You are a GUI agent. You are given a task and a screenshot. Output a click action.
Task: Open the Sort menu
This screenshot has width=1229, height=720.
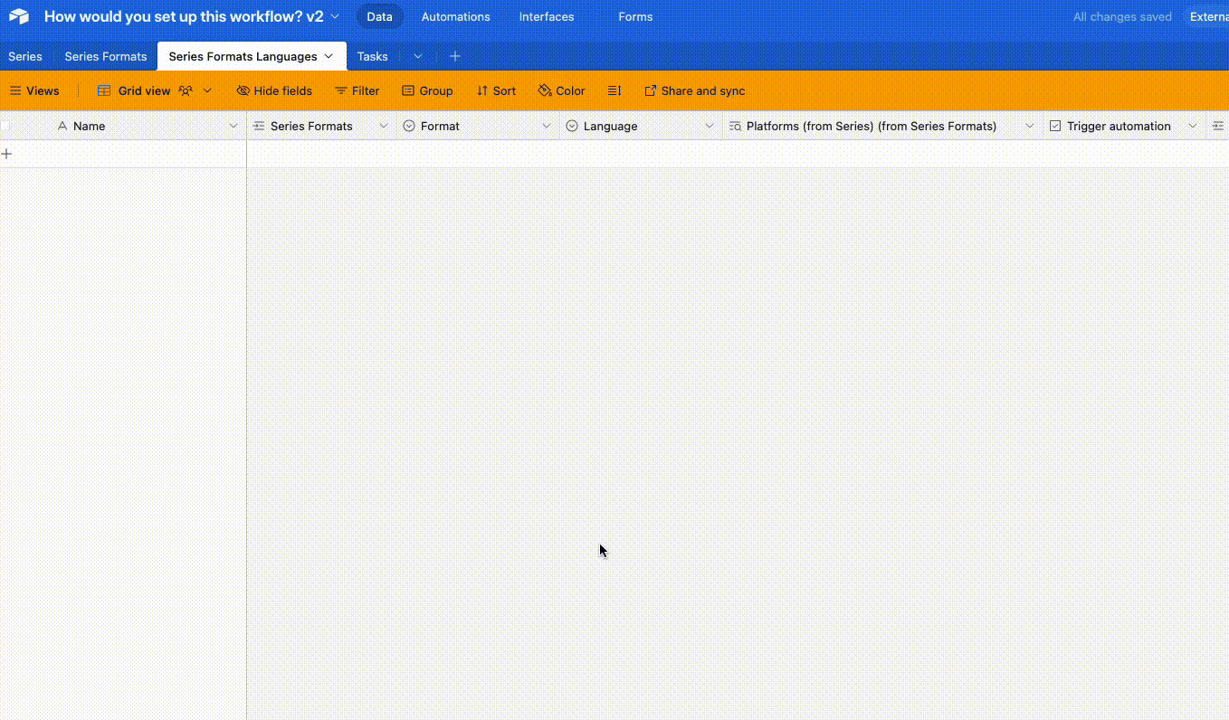(x=496, y=90)
